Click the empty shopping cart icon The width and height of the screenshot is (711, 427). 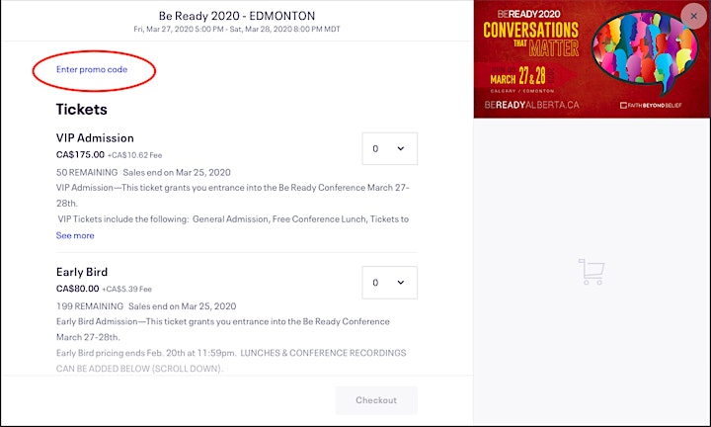(592, 272)
